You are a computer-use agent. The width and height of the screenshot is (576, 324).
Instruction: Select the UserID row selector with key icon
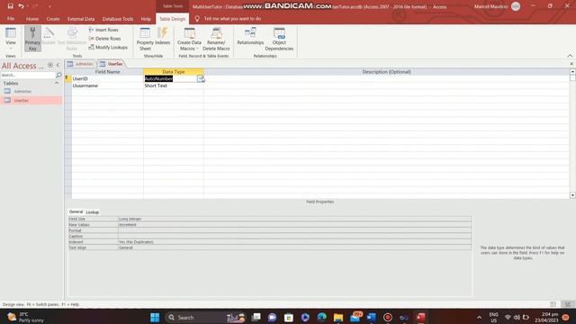tap(68, 78)
